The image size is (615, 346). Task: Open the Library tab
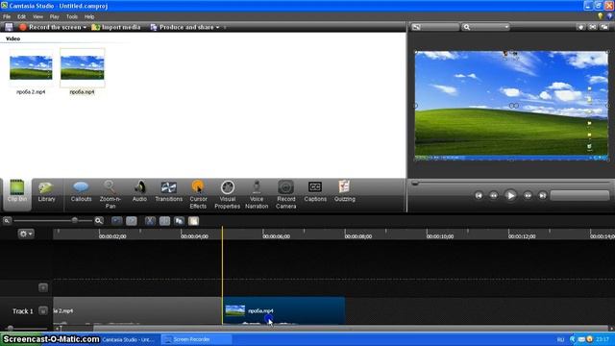46,191
